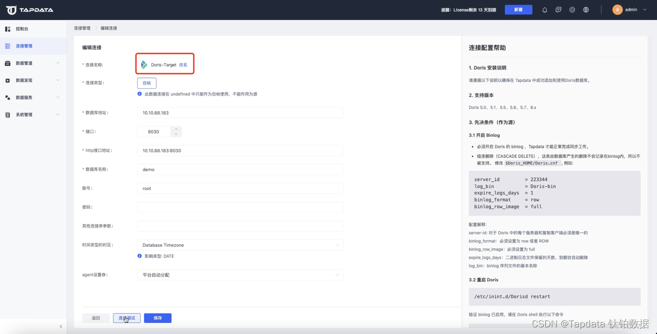Click info icon under 连接类型

pos(140,94)
